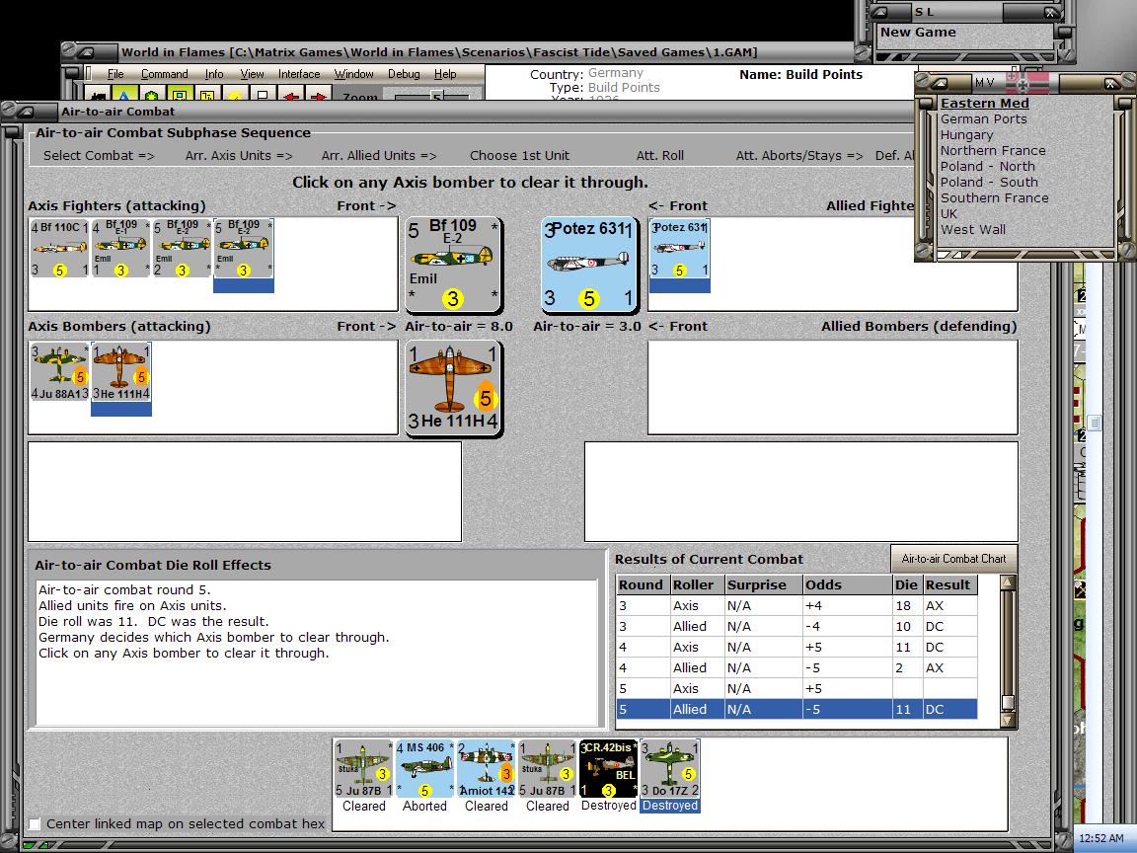The width and height of the screenshot is (1137, 853).
Task: Select the round 4 Allied row with die 2
Action: pos(796,667)
